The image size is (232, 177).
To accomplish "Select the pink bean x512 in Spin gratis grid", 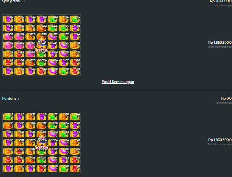I will point(53,37).
